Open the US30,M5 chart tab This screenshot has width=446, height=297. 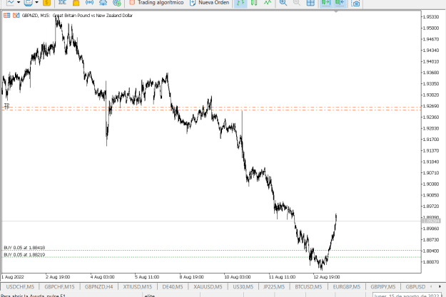[243, 287]
